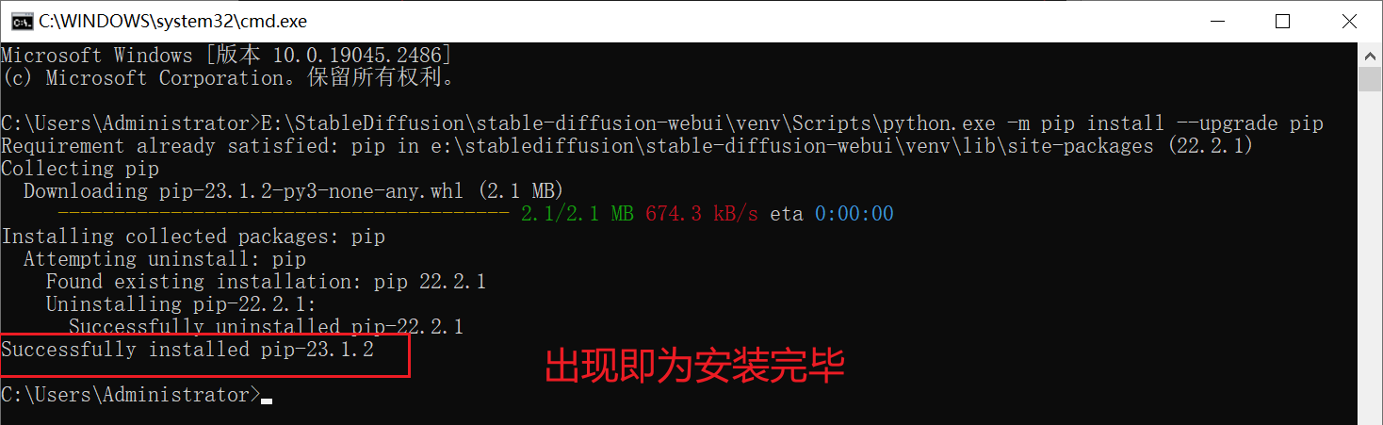The image size is (1383, 425).
Task: Click the 'Downloading pip-23.1.2-py3-none-any.whl' line
Action: 292,191
